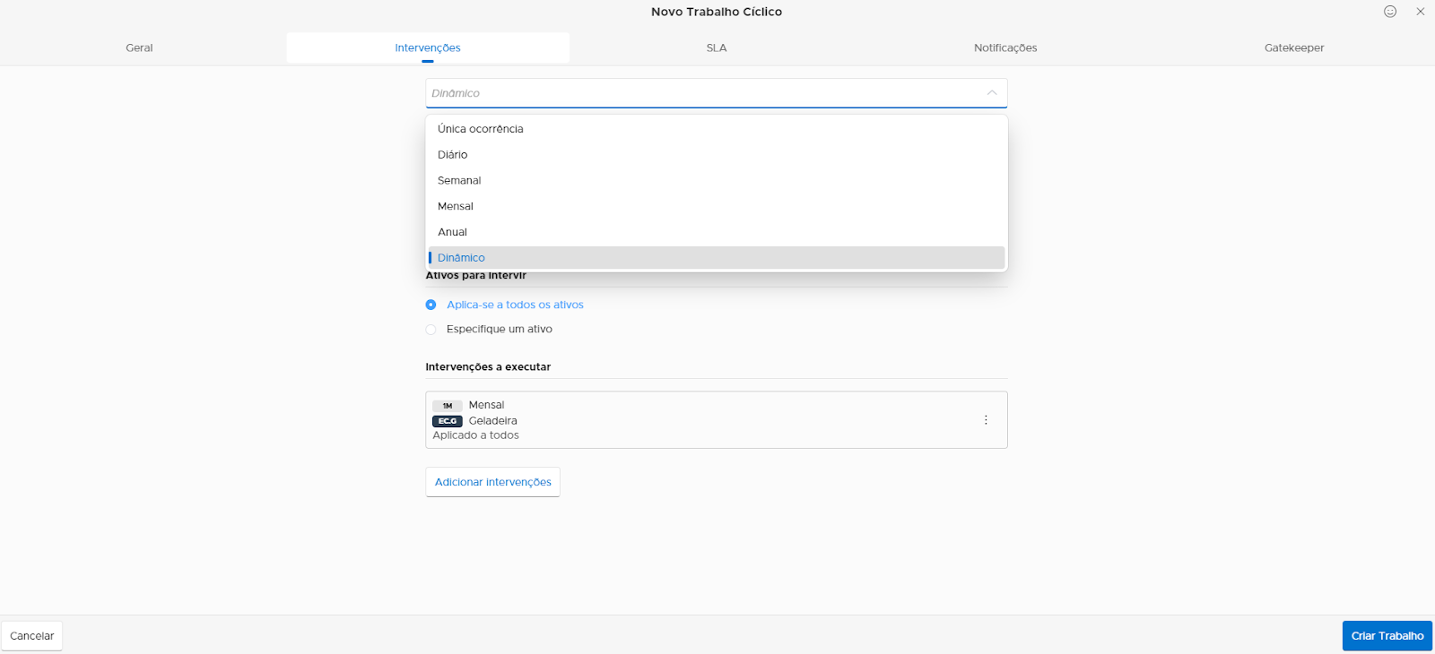Open the Notificações tab
The width and height of the screenshot is (1435, 654).
pyautogui.click(x=1005, y=48)
